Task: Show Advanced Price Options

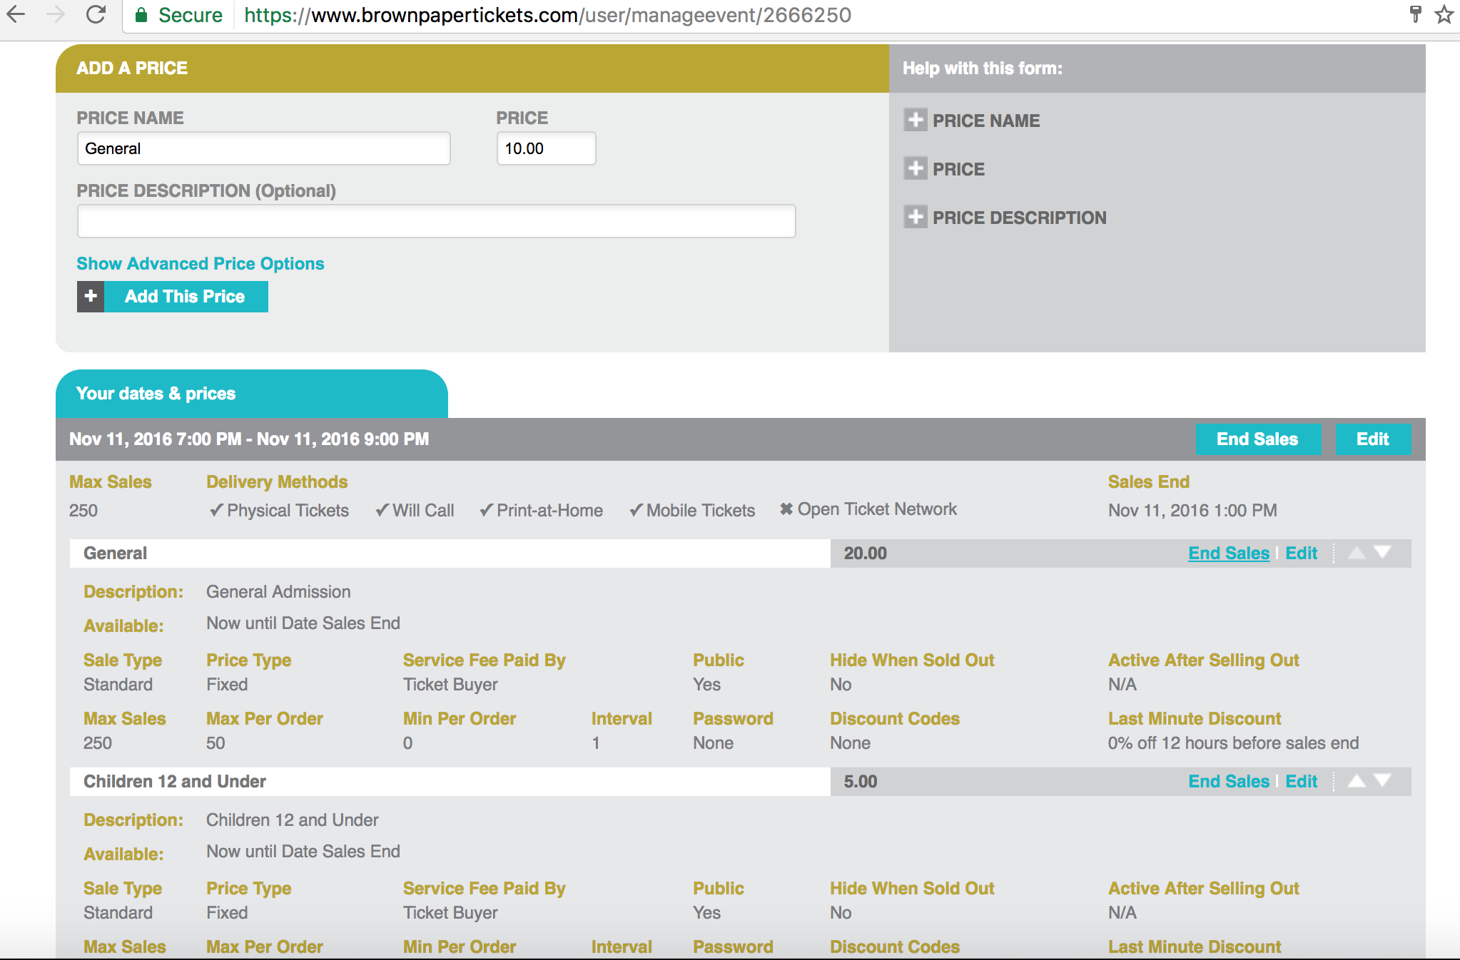Action: [201, 264]
